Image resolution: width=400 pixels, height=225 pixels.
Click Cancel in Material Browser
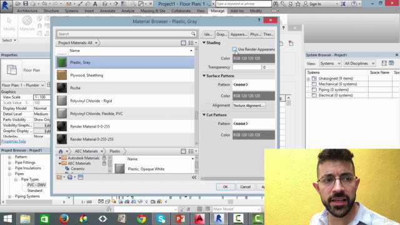tap(245, 187)
